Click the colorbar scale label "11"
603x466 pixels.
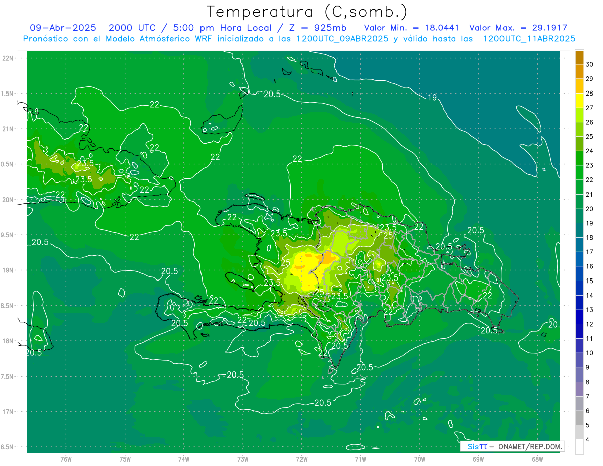[590, 338]
